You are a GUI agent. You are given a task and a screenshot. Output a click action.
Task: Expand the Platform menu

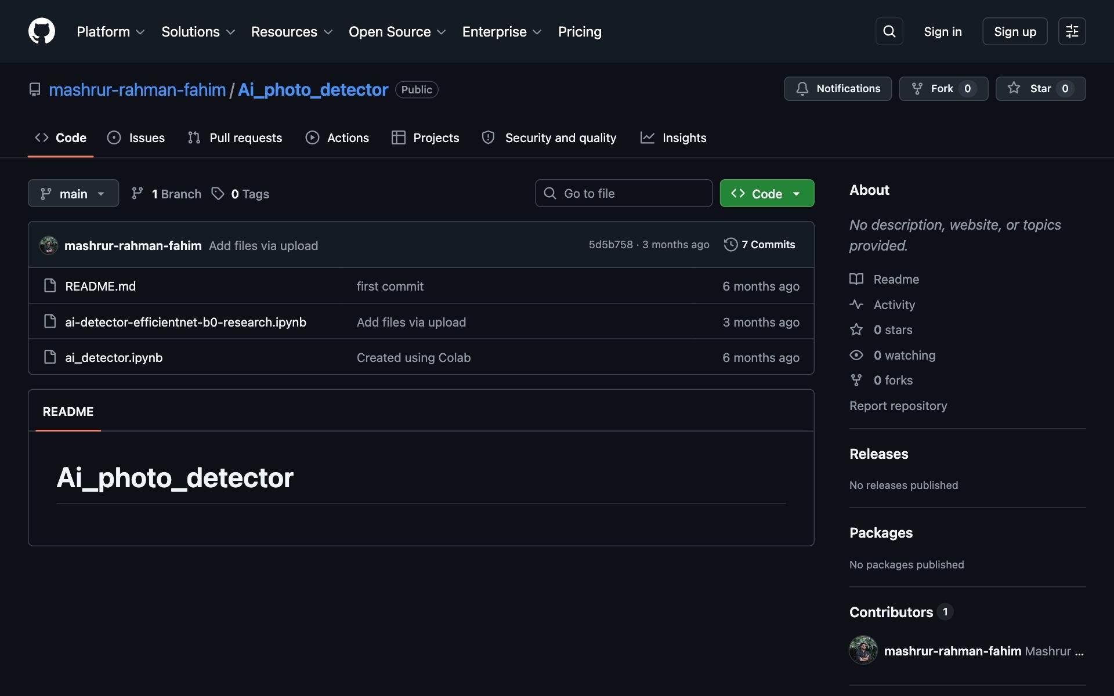coord(110,32)
